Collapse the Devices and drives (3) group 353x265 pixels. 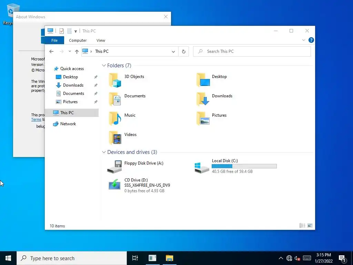coord(104,152)
